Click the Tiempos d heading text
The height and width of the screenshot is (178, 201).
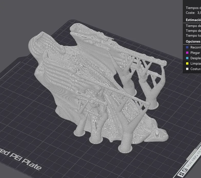[193, 8]
